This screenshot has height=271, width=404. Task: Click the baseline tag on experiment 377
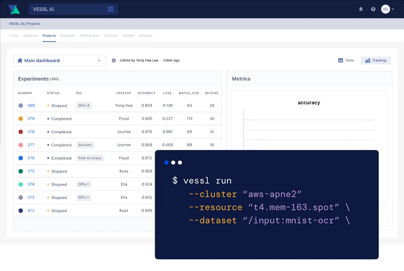85,145
